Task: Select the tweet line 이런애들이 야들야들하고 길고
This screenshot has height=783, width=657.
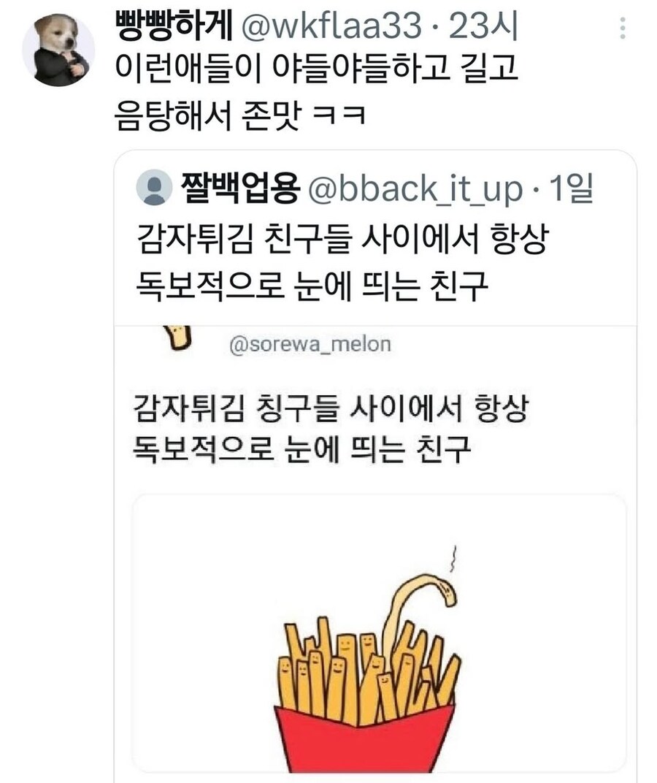Action: pyautogui.click(x=317, y=69)
